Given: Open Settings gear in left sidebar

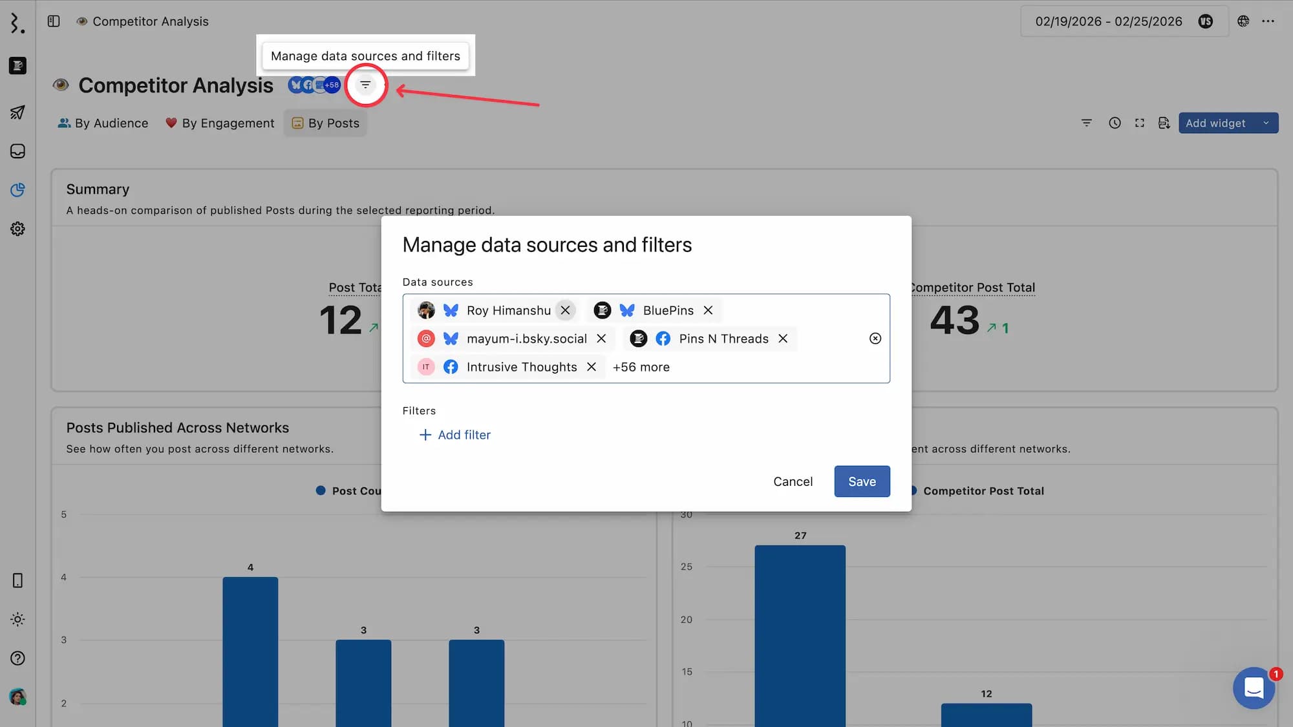Looking at the screenshot, I should pyautogui.click(x=17, y=229).
